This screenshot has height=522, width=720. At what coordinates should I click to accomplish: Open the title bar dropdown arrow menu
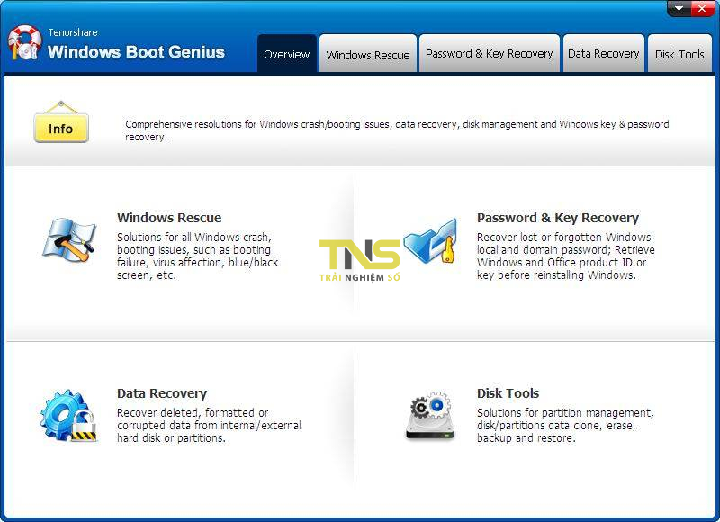click(679, 8)
